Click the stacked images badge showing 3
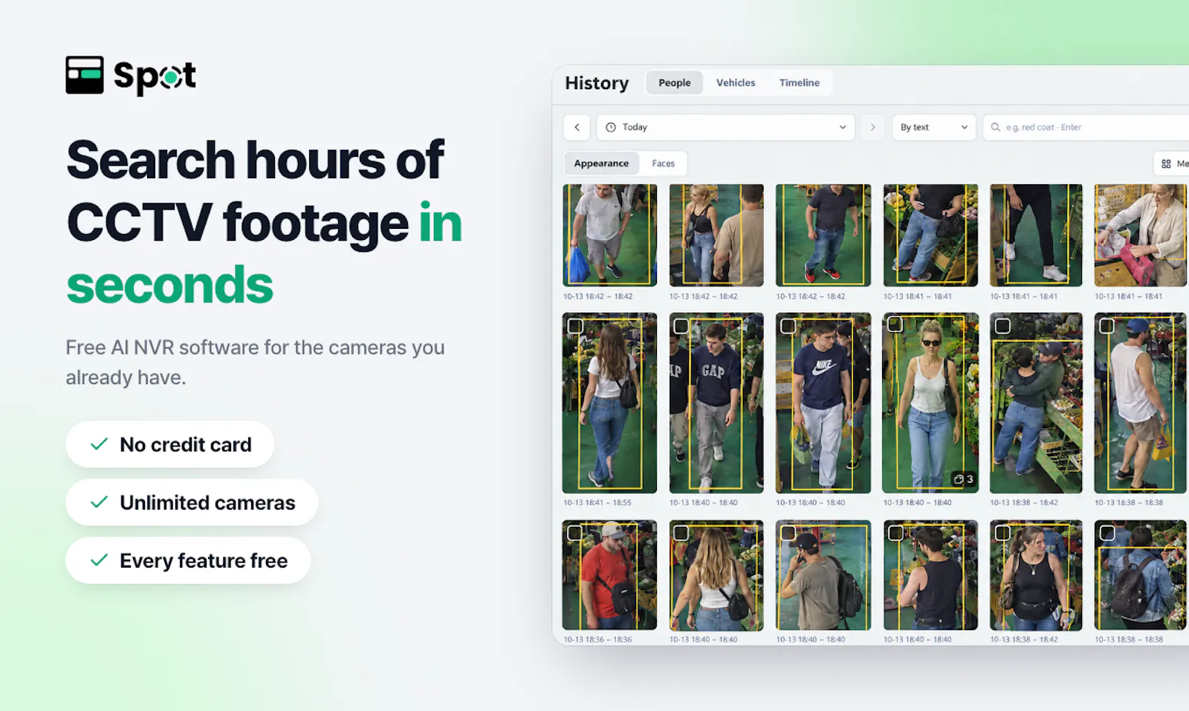Viewport: 1189px width, 711px height. (963, 479)
